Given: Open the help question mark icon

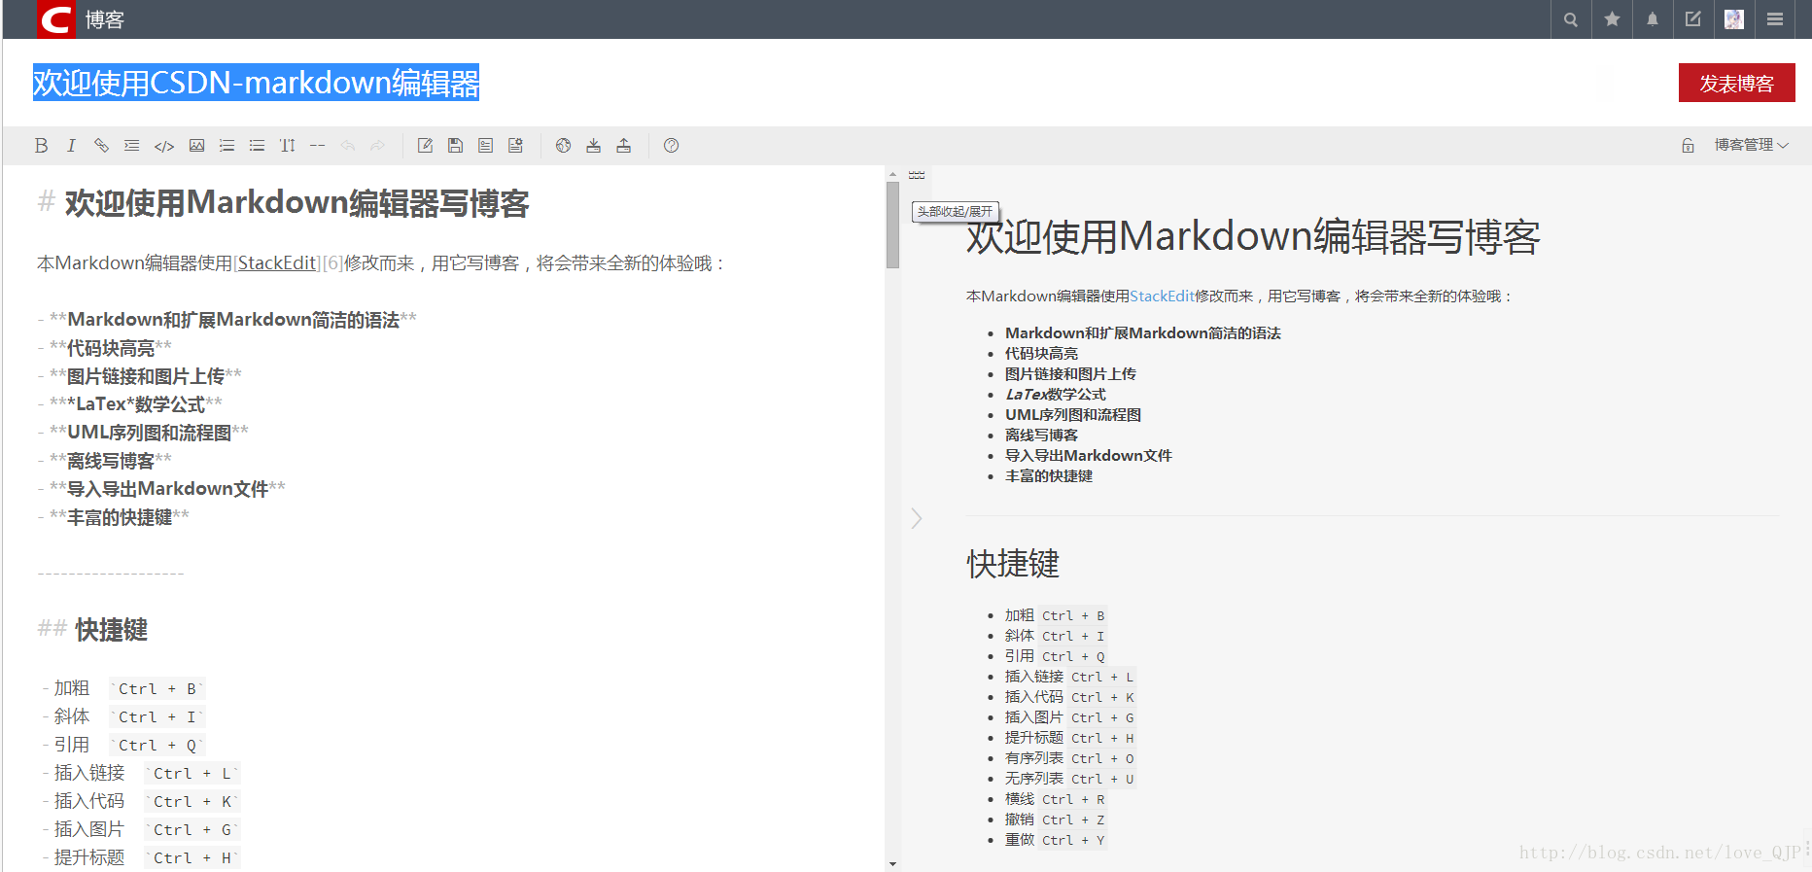Looking at the screenshot, I should click(671, 146).
